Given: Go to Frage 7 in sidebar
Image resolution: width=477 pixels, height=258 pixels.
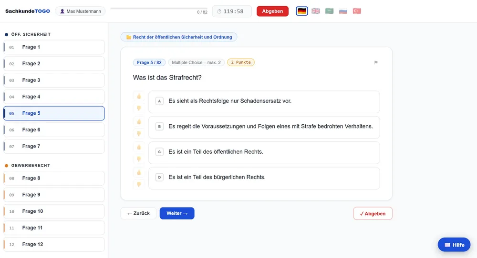Looking at the screenshot, I should pyautogui.click(x=54, y=146).
